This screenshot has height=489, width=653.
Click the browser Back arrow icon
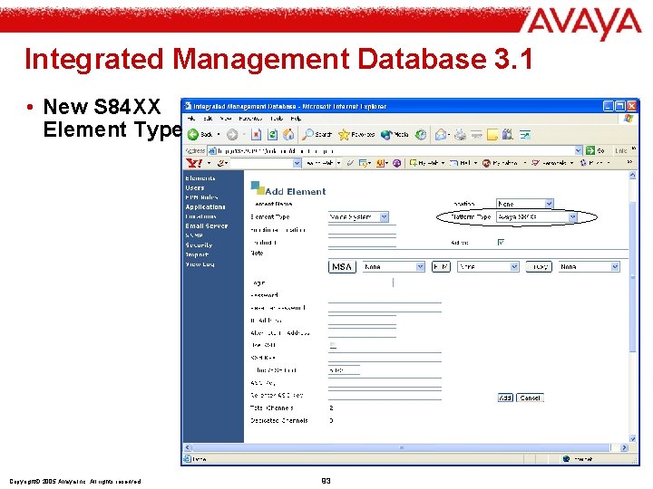tap(193, 134)
